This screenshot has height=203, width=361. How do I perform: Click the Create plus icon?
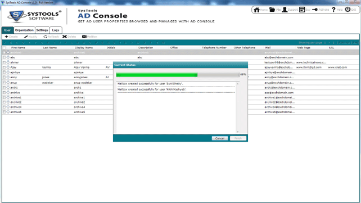click(x=6, y=37)
